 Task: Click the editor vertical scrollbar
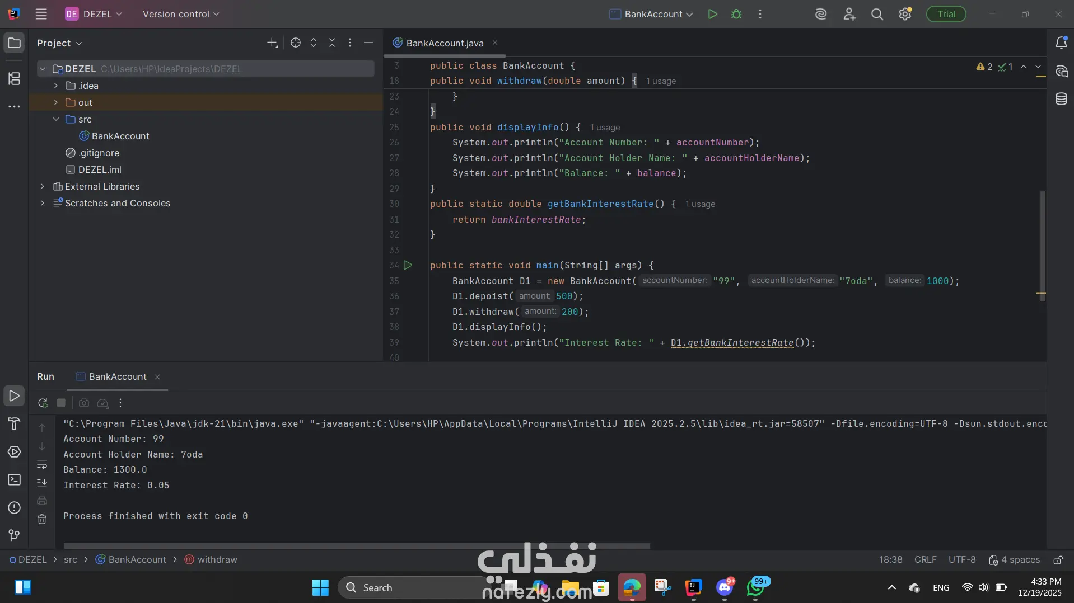[x=1042, y=246]
